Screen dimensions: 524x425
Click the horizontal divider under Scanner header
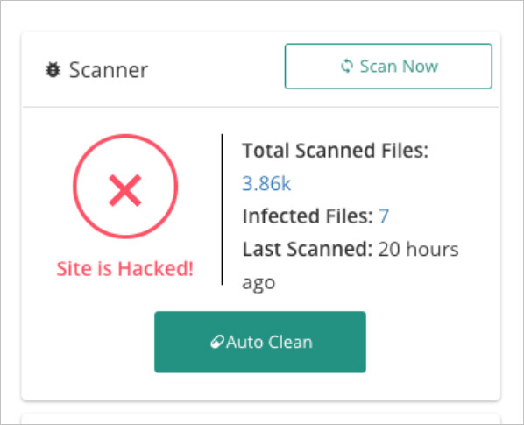click(260, 107)
